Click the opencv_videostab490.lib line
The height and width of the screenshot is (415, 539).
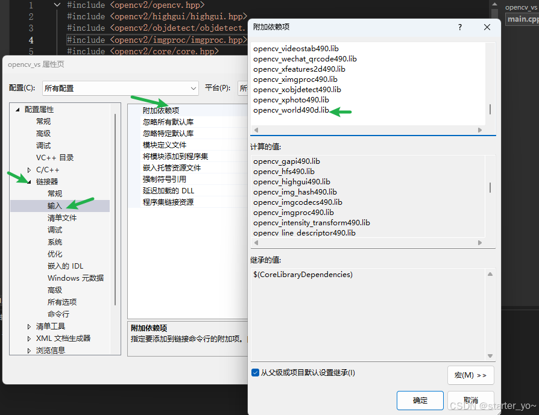[296, 48]
